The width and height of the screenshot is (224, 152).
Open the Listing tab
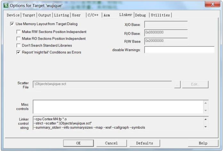pos(62,15)
